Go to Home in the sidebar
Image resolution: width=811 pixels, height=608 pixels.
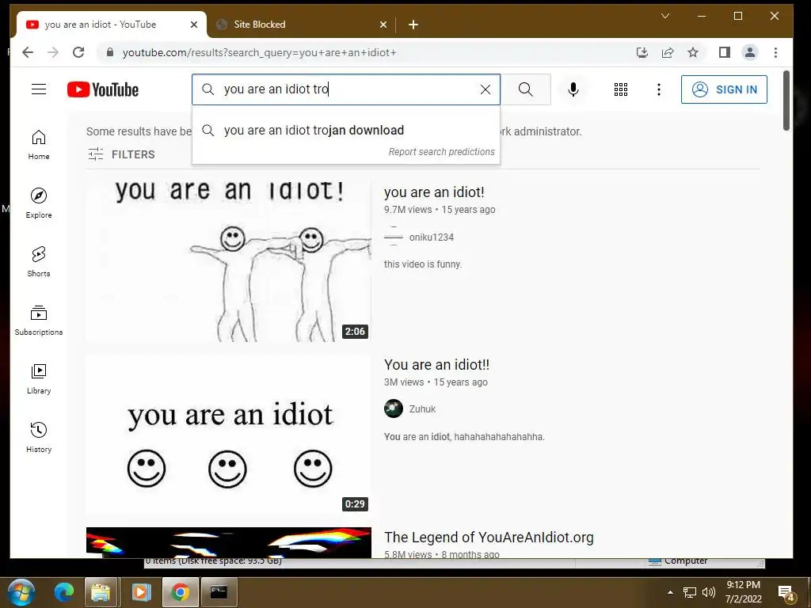(x=39, y=145)
